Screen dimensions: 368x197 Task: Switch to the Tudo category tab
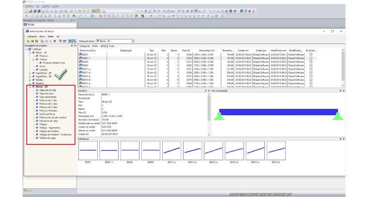pyautogui.click(x=111, y=46)
